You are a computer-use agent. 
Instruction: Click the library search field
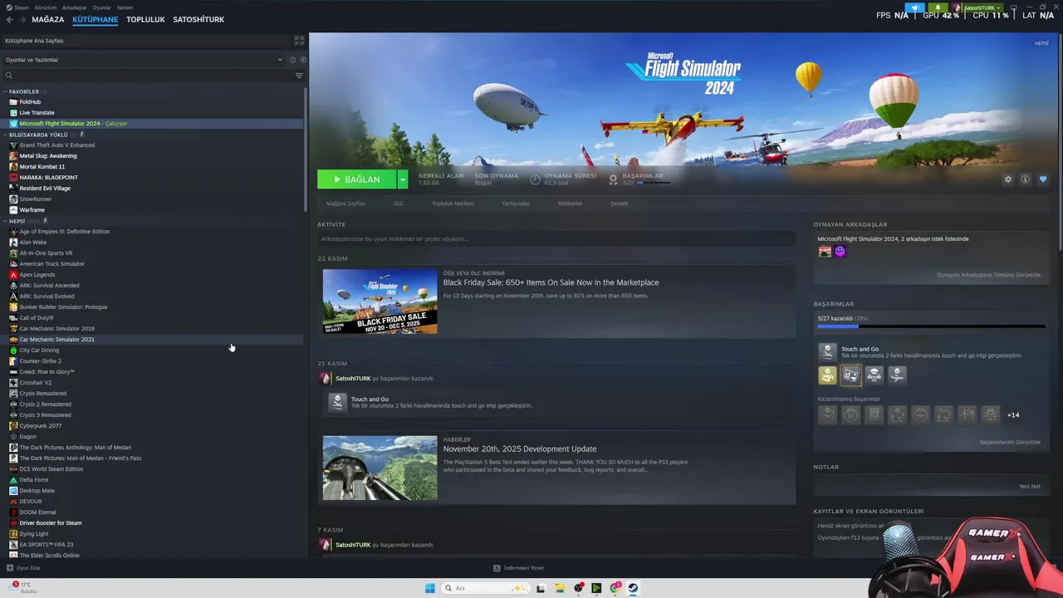[148, 76]
